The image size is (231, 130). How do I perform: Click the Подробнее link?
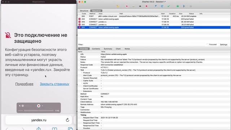click(x=24, y=84)
